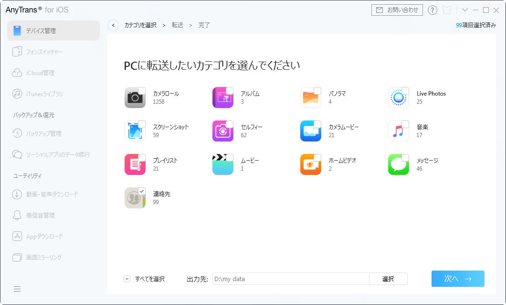Click the Selfie (セルフィー) icon
Image resolution: width=506 pixels, height=305 pixels.
click(x=222, y=131)
